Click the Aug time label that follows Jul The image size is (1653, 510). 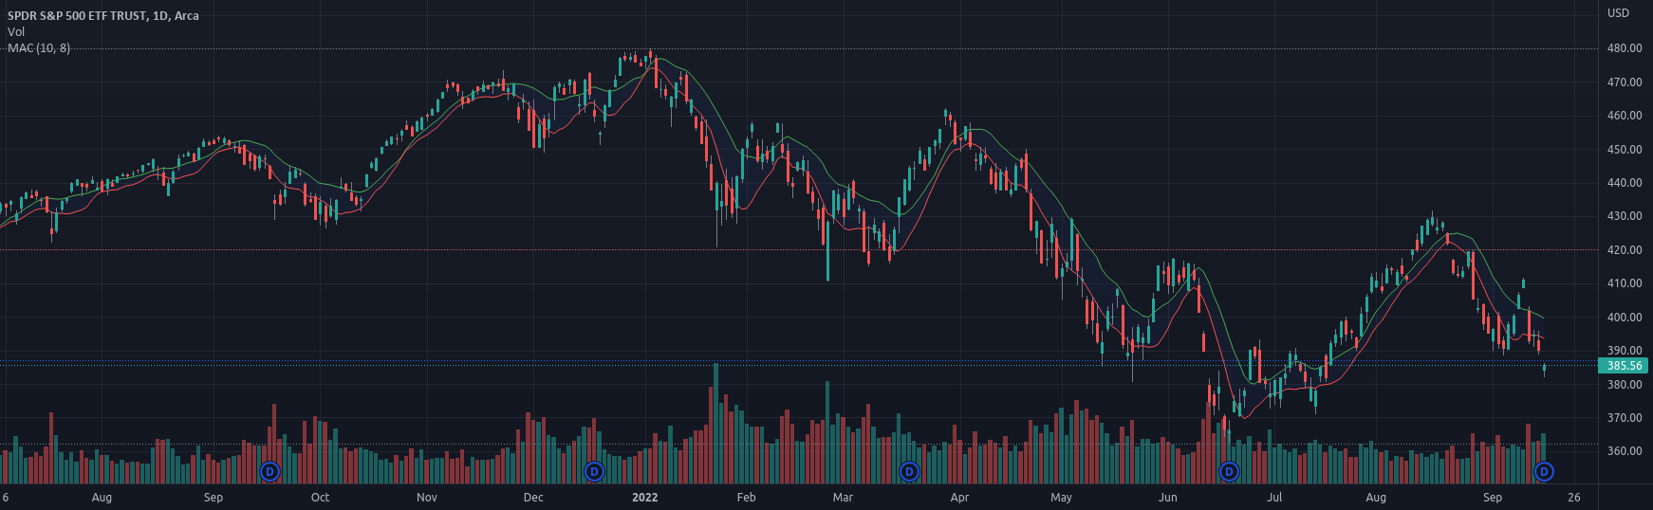point(1376,498)
